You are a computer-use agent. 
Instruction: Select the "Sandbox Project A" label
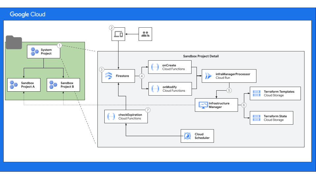pyautogui.click(x=28, y=85)
